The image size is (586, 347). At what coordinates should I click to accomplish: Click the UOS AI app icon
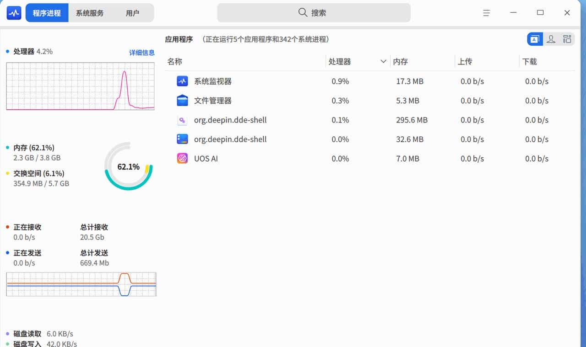coord(182,158)
